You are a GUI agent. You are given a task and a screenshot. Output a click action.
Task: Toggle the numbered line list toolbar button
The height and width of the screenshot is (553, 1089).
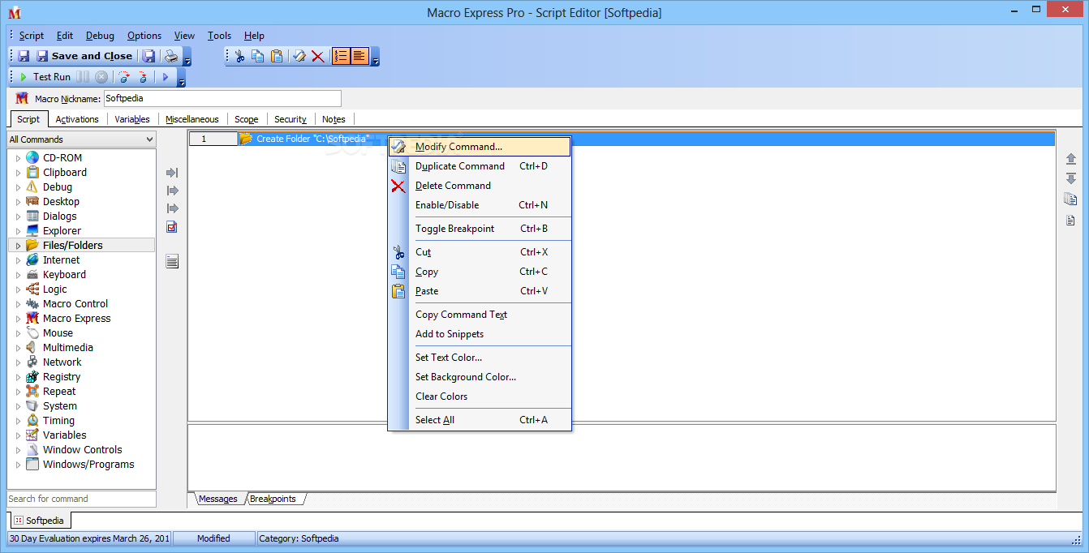click(x=341, y=56)
